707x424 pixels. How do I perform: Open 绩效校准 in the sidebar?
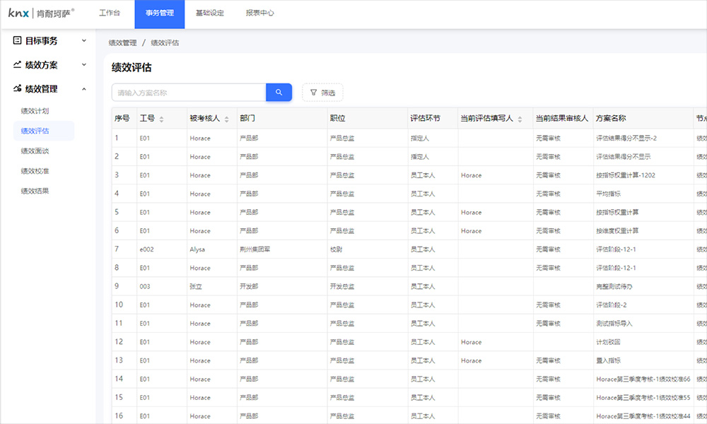tap(35, 171)
